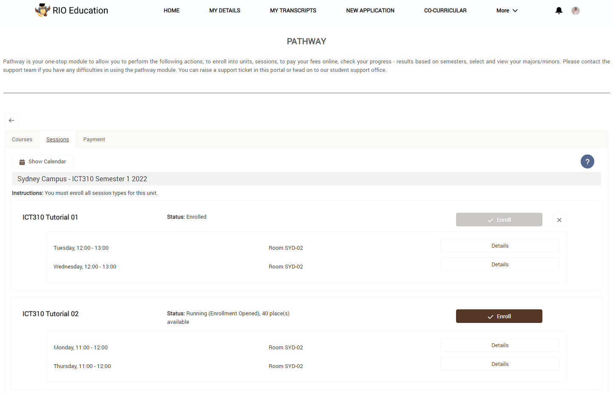Click the greyed Enroll button for Tutorial 01

click(x=499, y=220)
